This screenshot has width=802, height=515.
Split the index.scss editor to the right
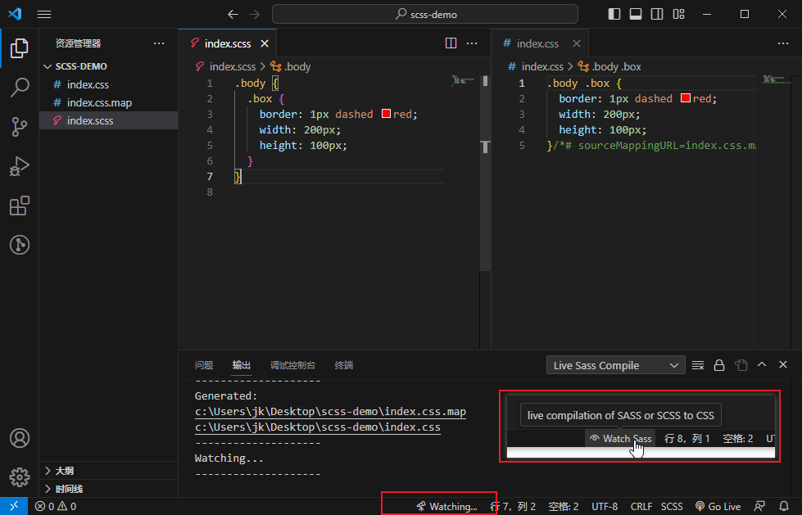451,43
